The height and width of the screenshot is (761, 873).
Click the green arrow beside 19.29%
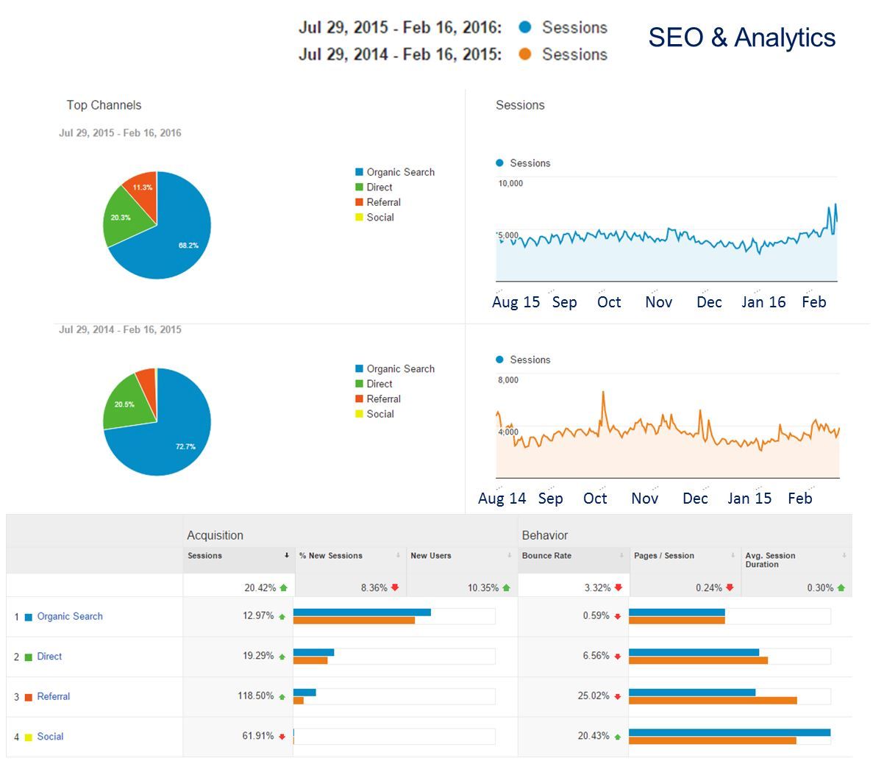tap(282, 657)
